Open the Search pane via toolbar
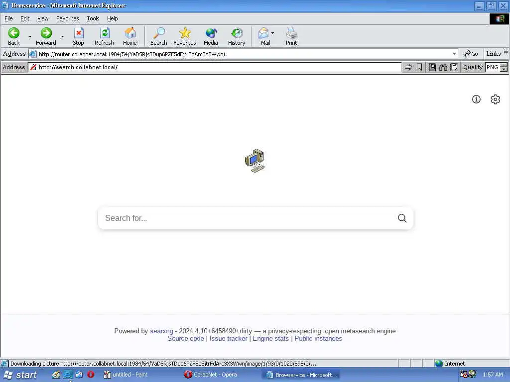Screen dimensions: 510x382 159,36
